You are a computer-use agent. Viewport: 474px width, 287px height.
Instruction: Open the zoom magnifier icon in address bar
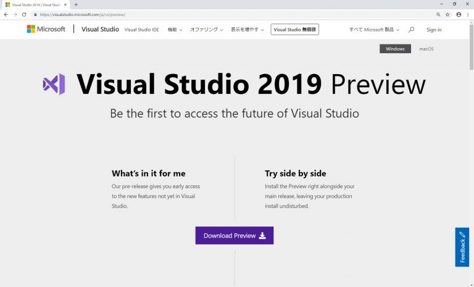[438, 15]
